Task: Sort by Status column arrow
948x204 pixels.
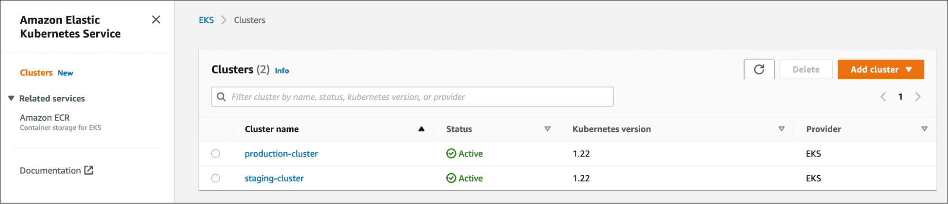Action: pyautogui.click(x=547, y=129)
